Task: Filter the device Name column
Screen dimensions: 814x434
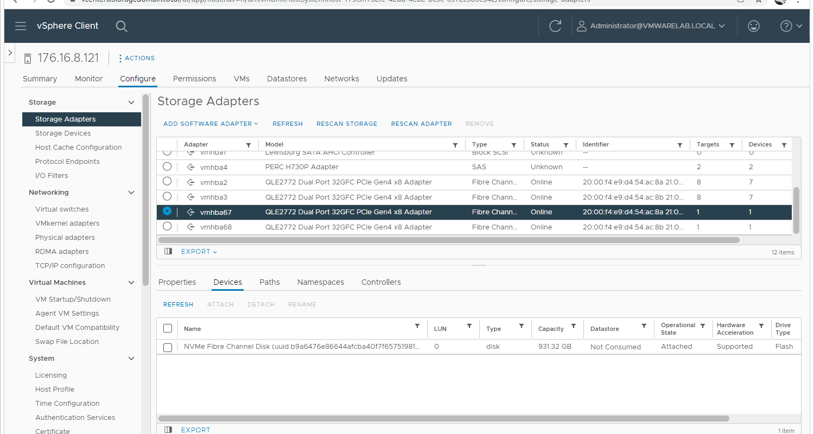Action: (417, 326)
